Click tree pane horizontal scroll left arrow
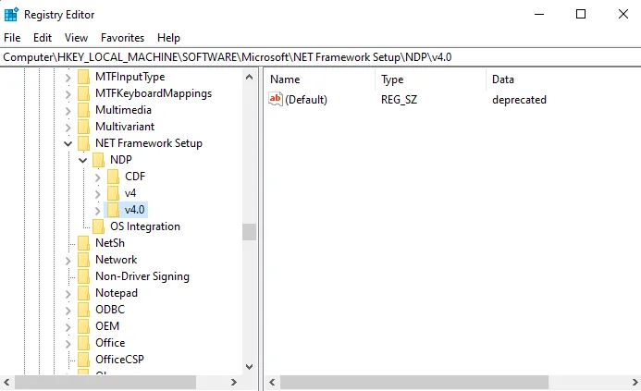 (6, 382)
